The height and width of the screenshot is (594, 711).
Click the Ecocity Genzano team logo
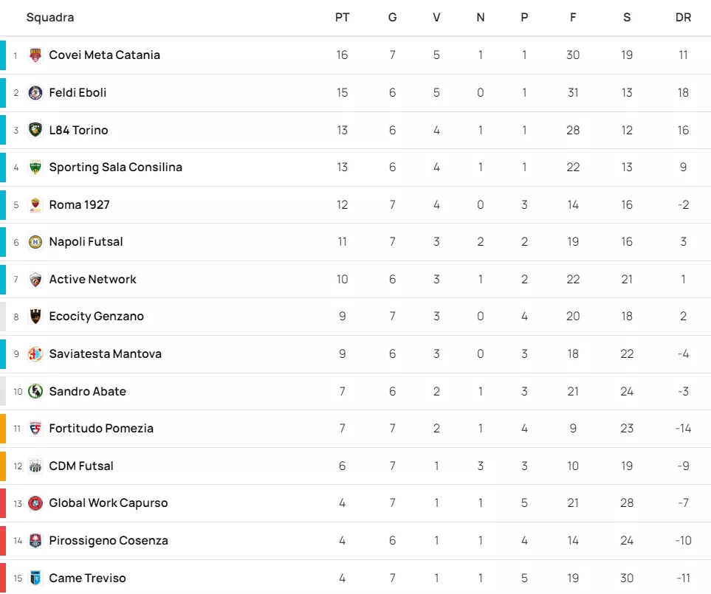[35, 317]
